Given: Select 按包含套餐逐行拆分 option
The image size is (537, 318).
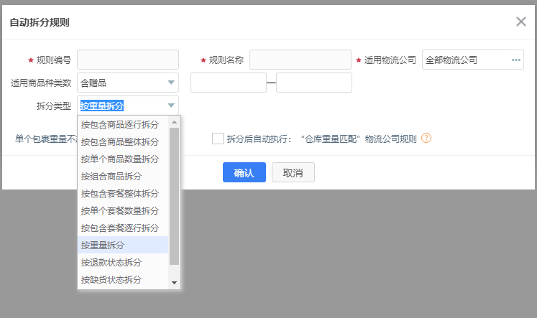Looking at the screenshot, I should click(123, 228).
